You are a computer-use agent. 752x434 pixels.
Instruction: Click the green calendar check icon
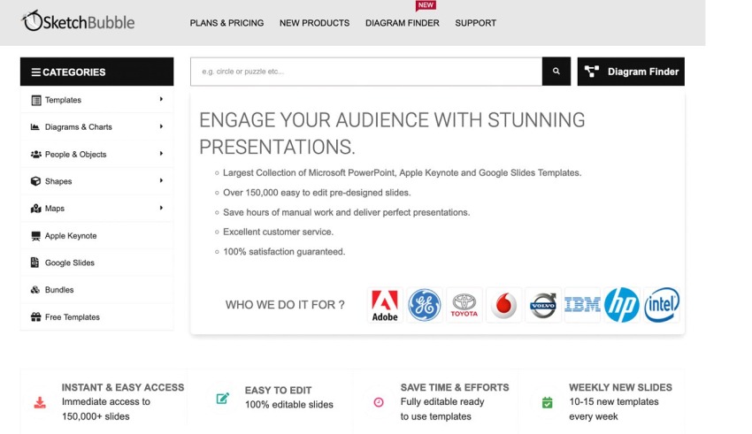coord(548,402)
